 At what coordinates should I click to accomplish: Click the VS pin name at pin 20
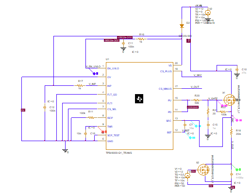[170, 65]
